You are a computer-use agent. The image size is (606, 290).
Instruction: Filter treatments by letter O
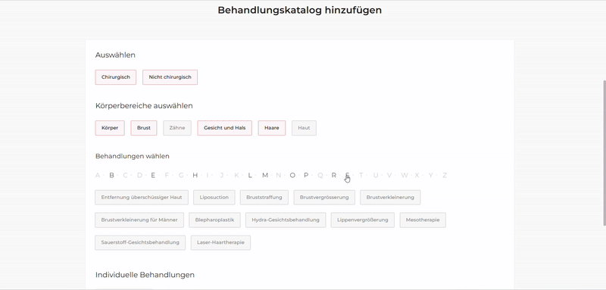292,176
